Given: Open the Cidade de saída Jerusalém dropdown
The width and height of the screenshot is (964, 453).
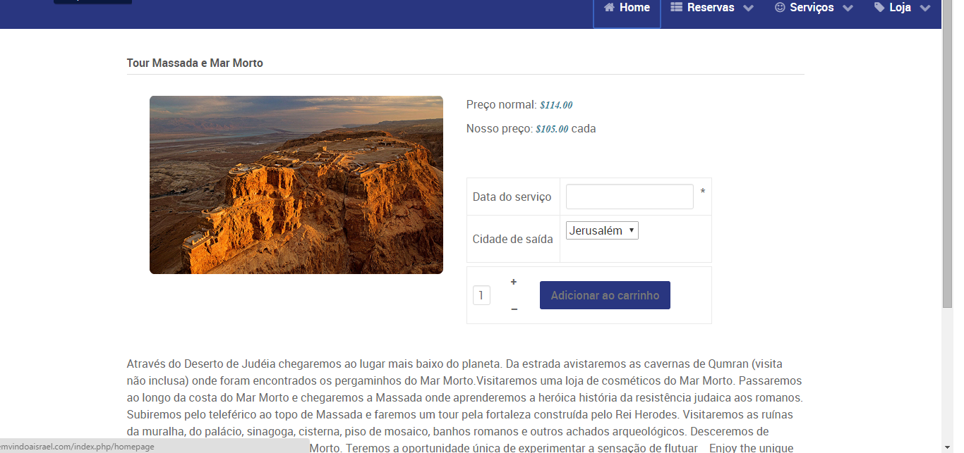Looking at the screenshot, I should (x=602, y=230).
